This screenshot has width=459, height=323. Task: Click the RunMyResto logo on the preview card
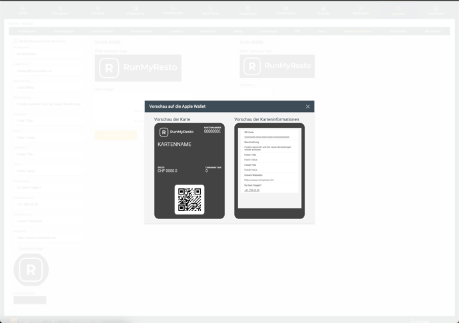coord(176,132)
